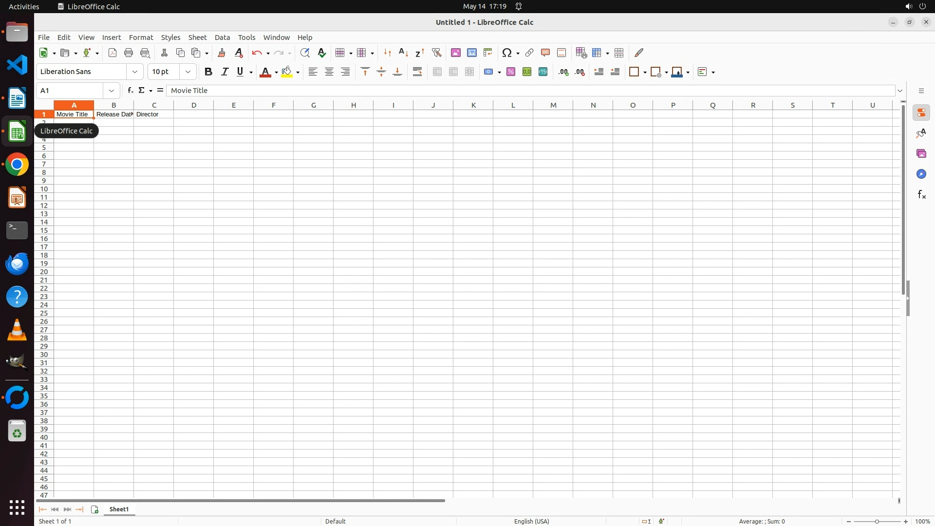This screenshot has height=526, width=935.
Task: Select the Sheet1 tab
Action: tap(119, 509)
